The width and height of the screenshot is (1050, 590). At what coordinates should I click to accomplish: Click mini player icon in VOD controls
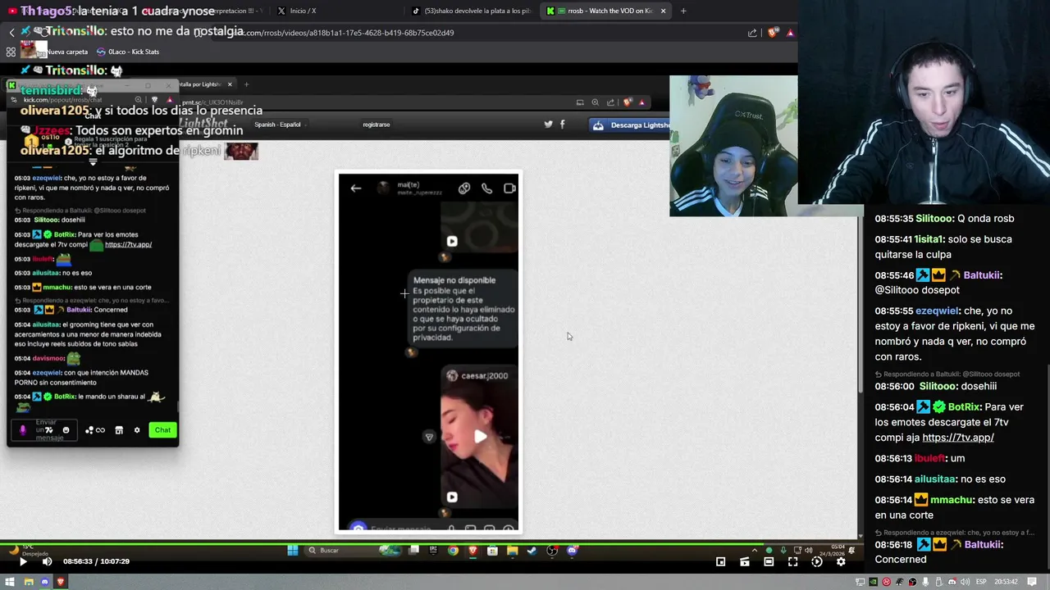tap(720, 561)
